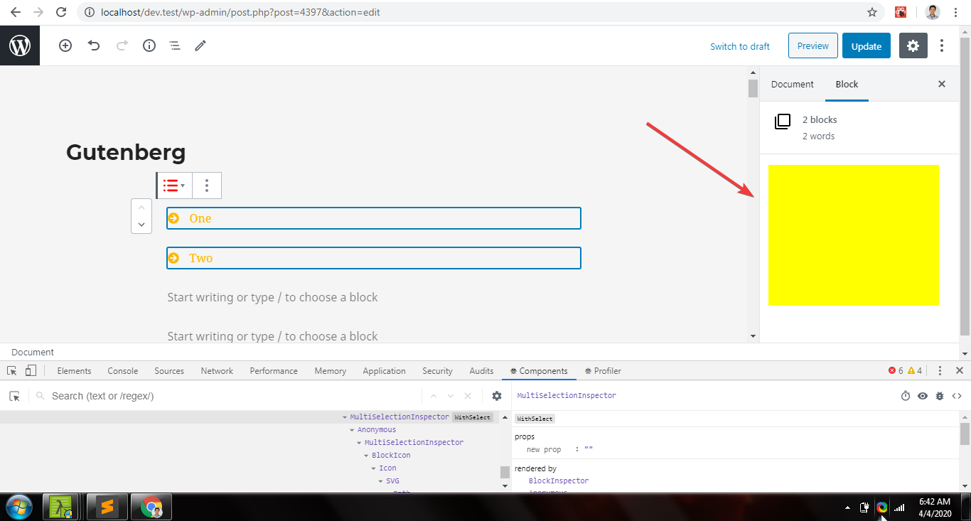Log component data with bug icon

tap(940, 396)
